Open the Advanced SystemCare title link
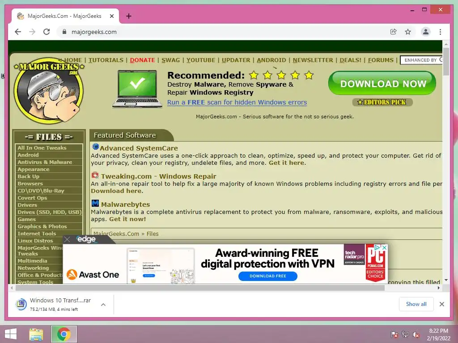The image size is (458, 343). pyautogui.click(x=139, y=148)
